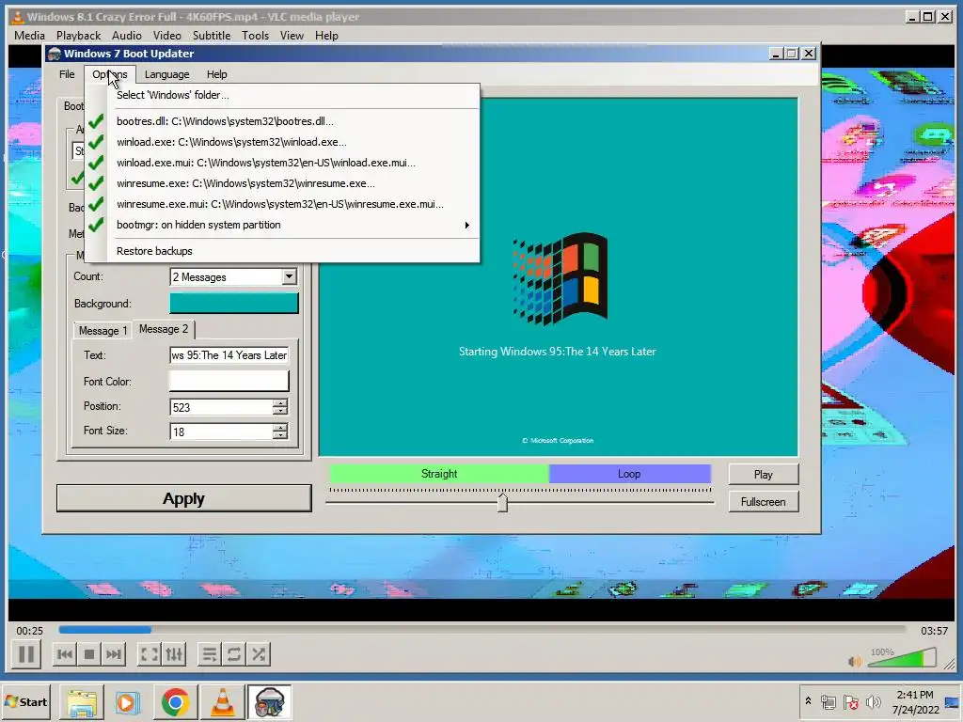The height and width of the screenshot is (722, 963).
Task: Switch to VLC taskbar icon
Action: [x=222, y=701]
